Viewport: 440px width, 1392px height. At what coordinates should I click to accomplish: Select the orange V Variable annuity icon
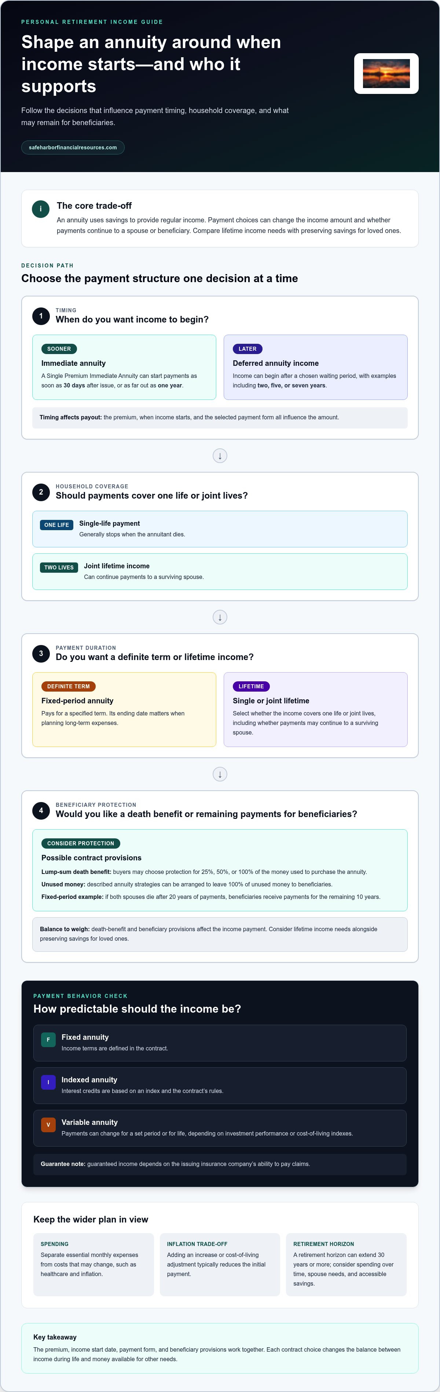click(x=48, y=1125)
